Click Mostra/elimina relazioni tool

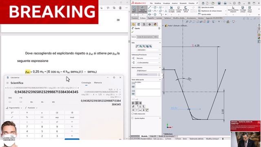233,9
